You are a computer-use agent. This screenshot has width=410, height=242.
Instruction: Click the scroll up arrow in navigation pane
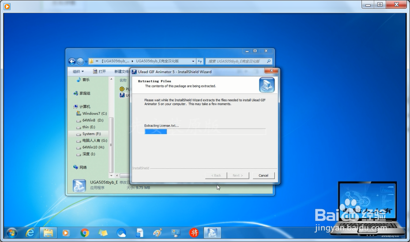111,79
